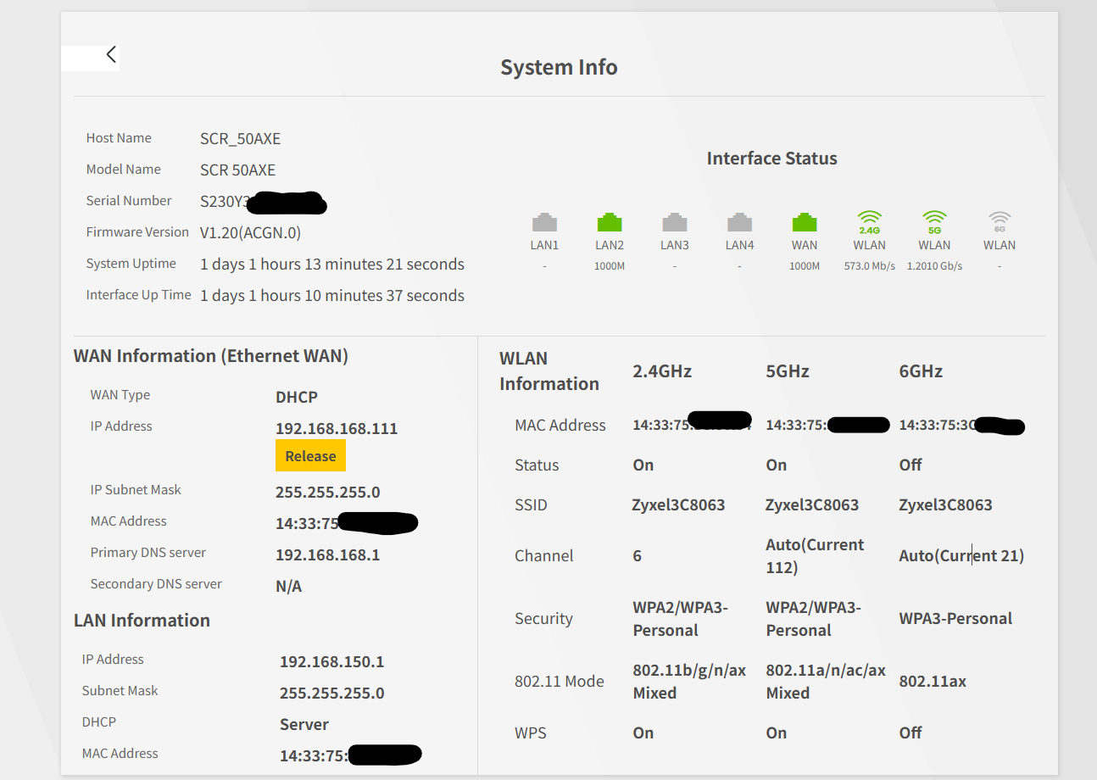Click the Security row label
This screenshot has width=1097, height=780.
click(543, 619)
